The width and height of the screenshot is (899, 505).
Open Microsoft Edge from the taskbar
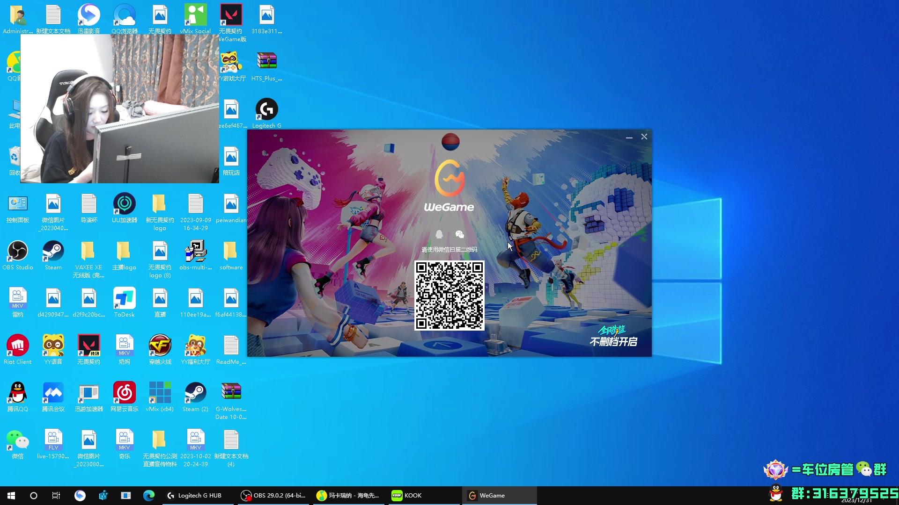149,496
